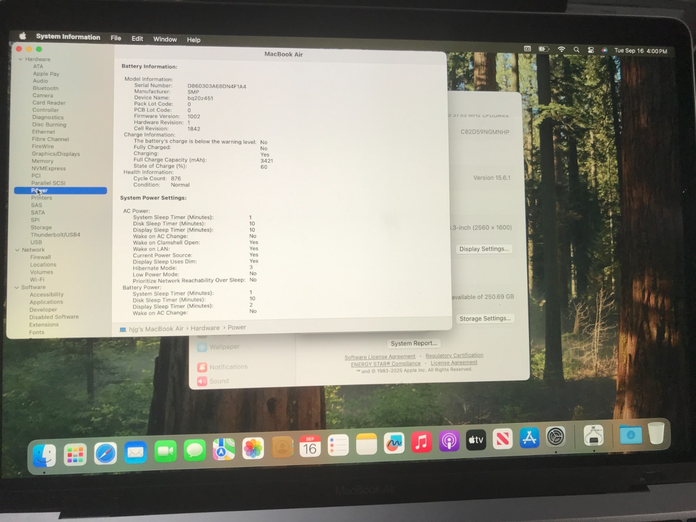The image size is (696, 522).
Task: Open the Maps app in the Dock
Action: 224,449
